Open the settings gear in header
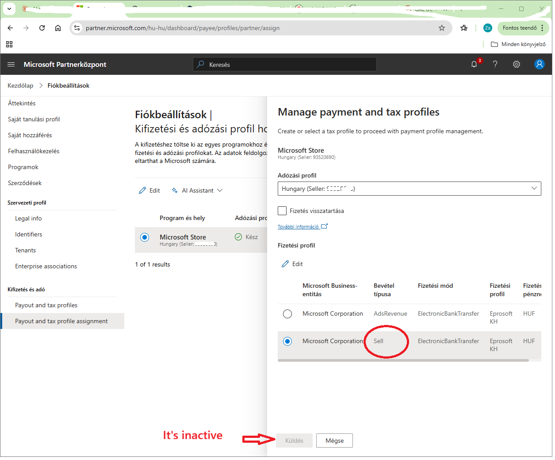 click(x=517, y=65)
